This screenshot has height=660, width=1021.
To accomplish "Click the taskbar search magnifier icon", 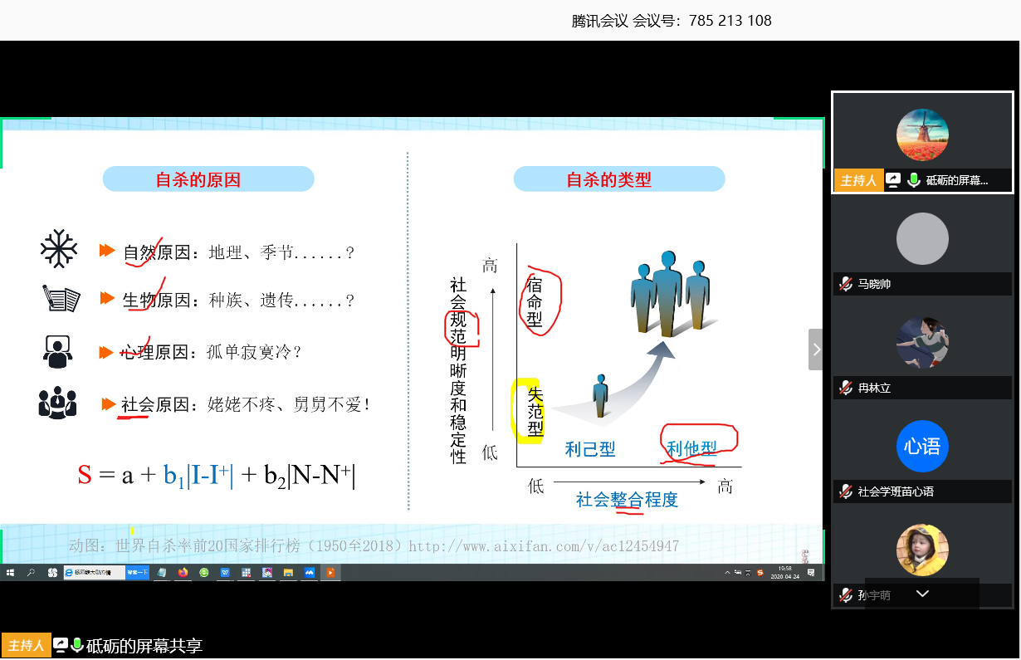I will [x=32, y=573].
